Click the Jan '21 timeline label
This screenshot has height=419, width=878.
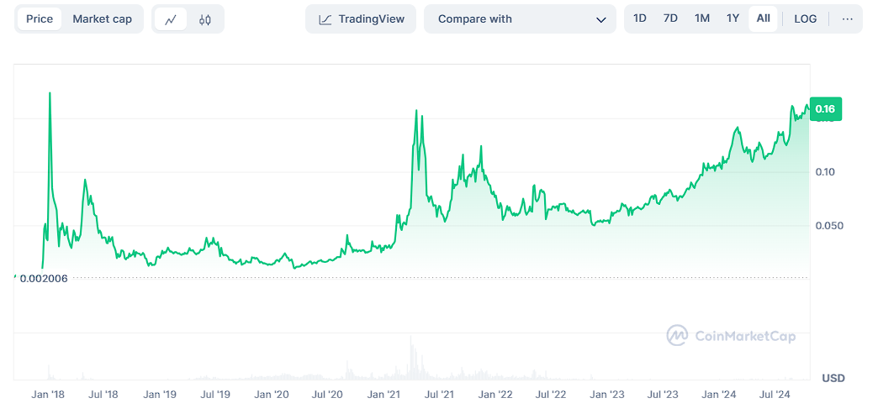click(x=383, y=395)
